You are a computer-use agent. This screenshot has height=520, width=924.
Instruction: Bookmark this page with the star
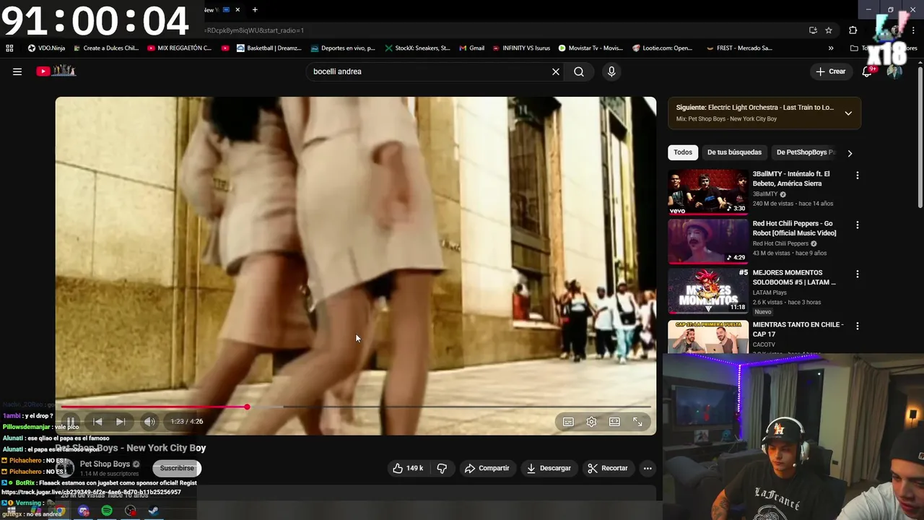click(x=829, y=30)
